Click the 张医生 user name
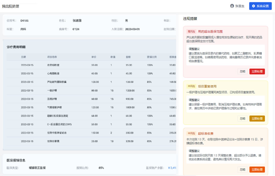This screenshot has width=275, height=176. [x=240, y=6]
